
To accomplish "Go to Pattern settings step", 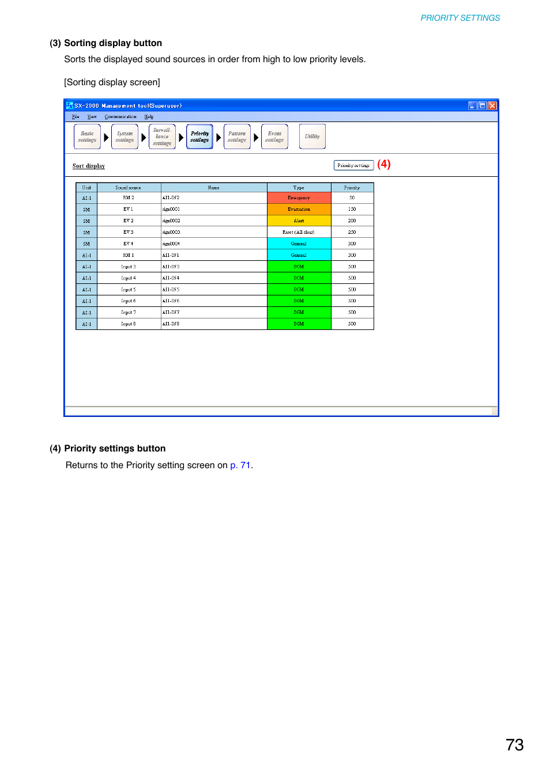I will [x=237, y=136].
